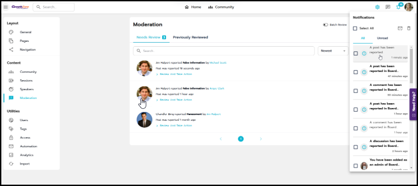418x186 pixels.
Task: Mark notifications as read envelope icon
Action: click(400, 28)
